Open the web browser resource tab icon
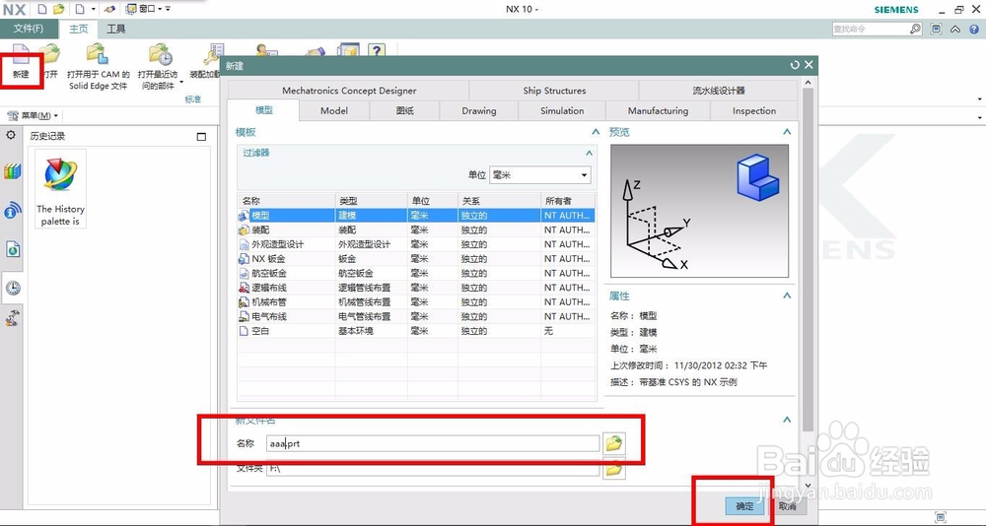Screen dimensions: 986x526 (13, 249)
